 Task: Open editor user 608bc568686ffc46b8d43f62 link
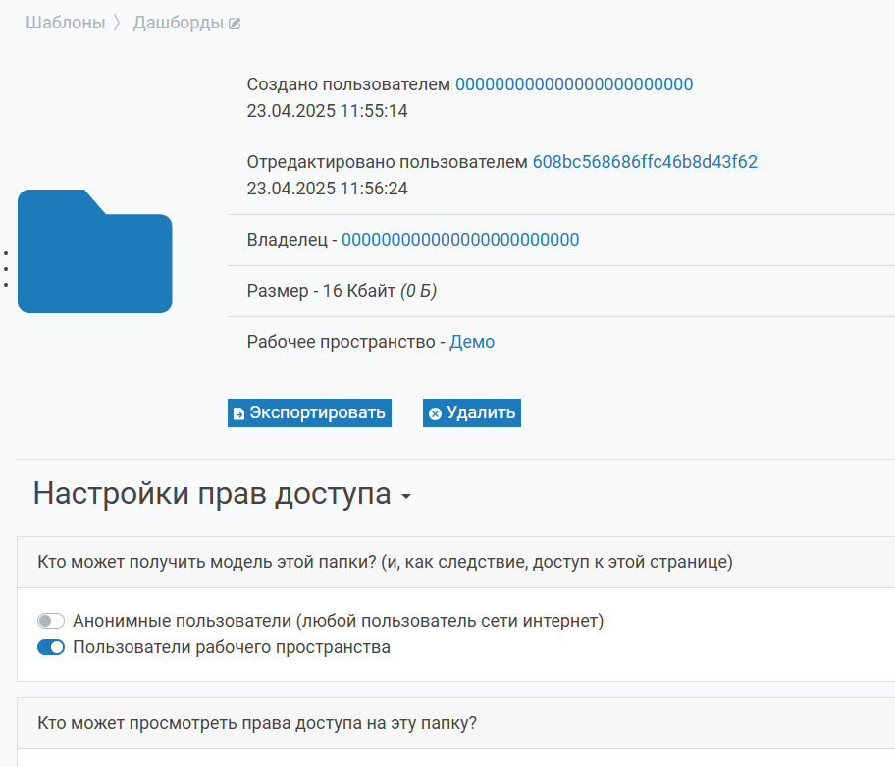tap(645, 162)
